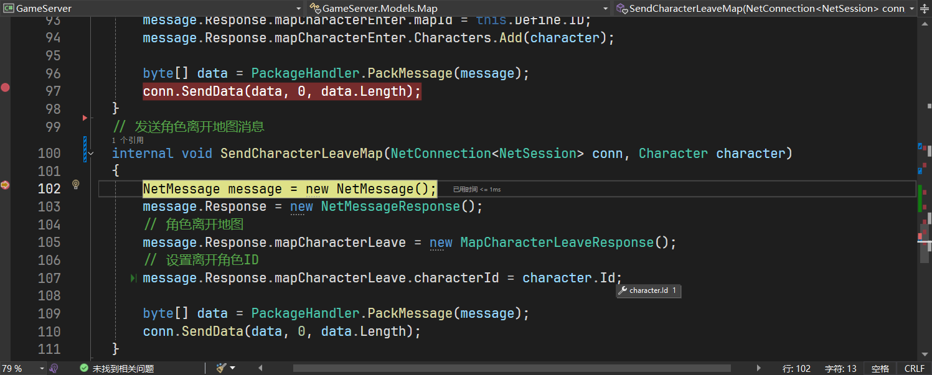Click the pin icon in the character.Id data tip
This screenshot has height=375, width=932.
pyautogui.click(x=623, y=290)
